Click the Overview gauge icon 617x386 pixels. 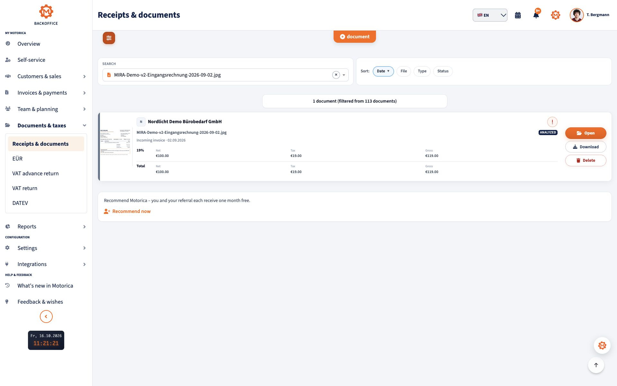click(x=8, y=43)
